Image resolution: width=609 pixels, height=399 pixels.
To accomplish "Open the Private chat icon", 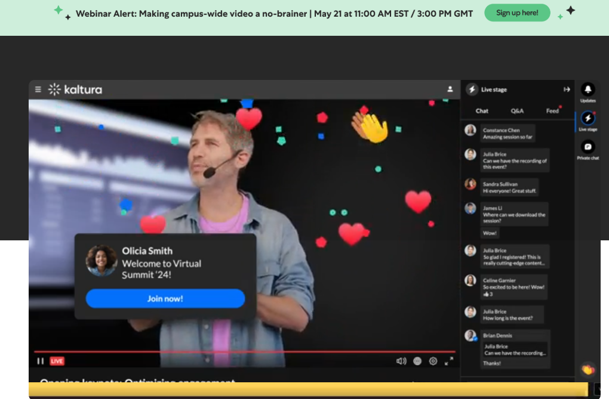I will pyautogui.click(x=588, y=147).
